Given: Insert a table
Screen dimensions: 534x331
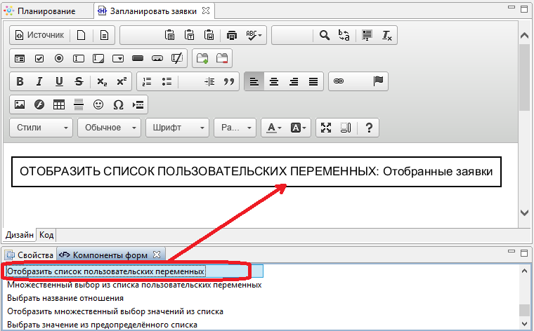Looking at the screenshot, I should [59, 104].
